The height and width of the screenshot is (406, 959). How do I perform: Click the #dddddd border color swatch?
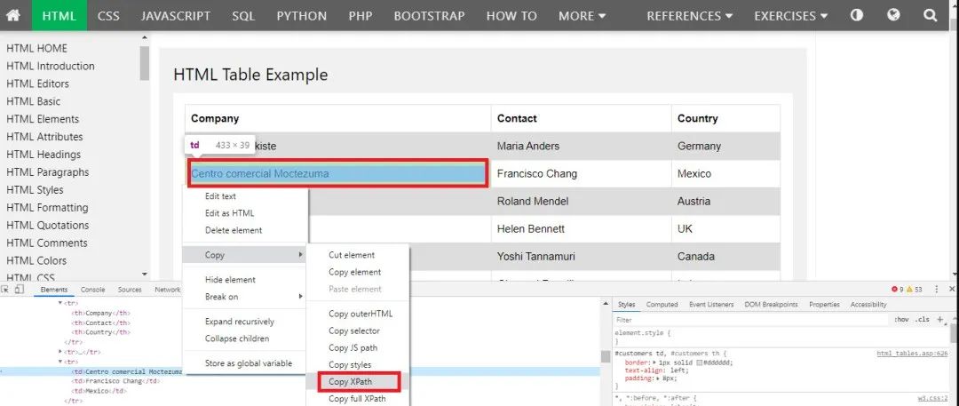(700, 363)
